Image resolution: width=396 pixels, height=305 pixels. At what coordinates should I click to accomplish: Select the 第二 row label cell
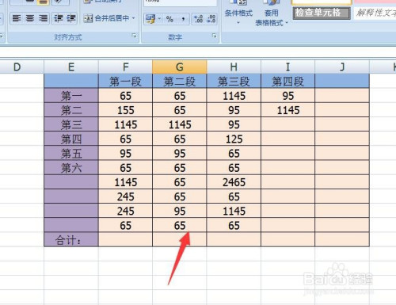pos(71,110)
